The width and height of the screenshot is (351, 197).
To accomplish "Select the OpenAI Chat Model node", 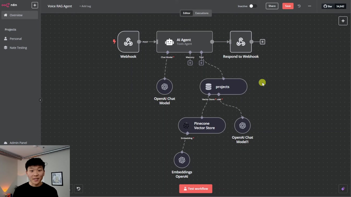I will pos(165,87).
